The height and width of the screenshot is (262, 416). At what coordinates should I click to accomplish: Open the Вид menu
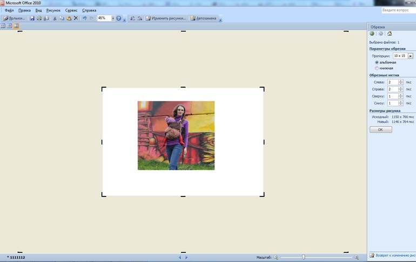point(38,10)
